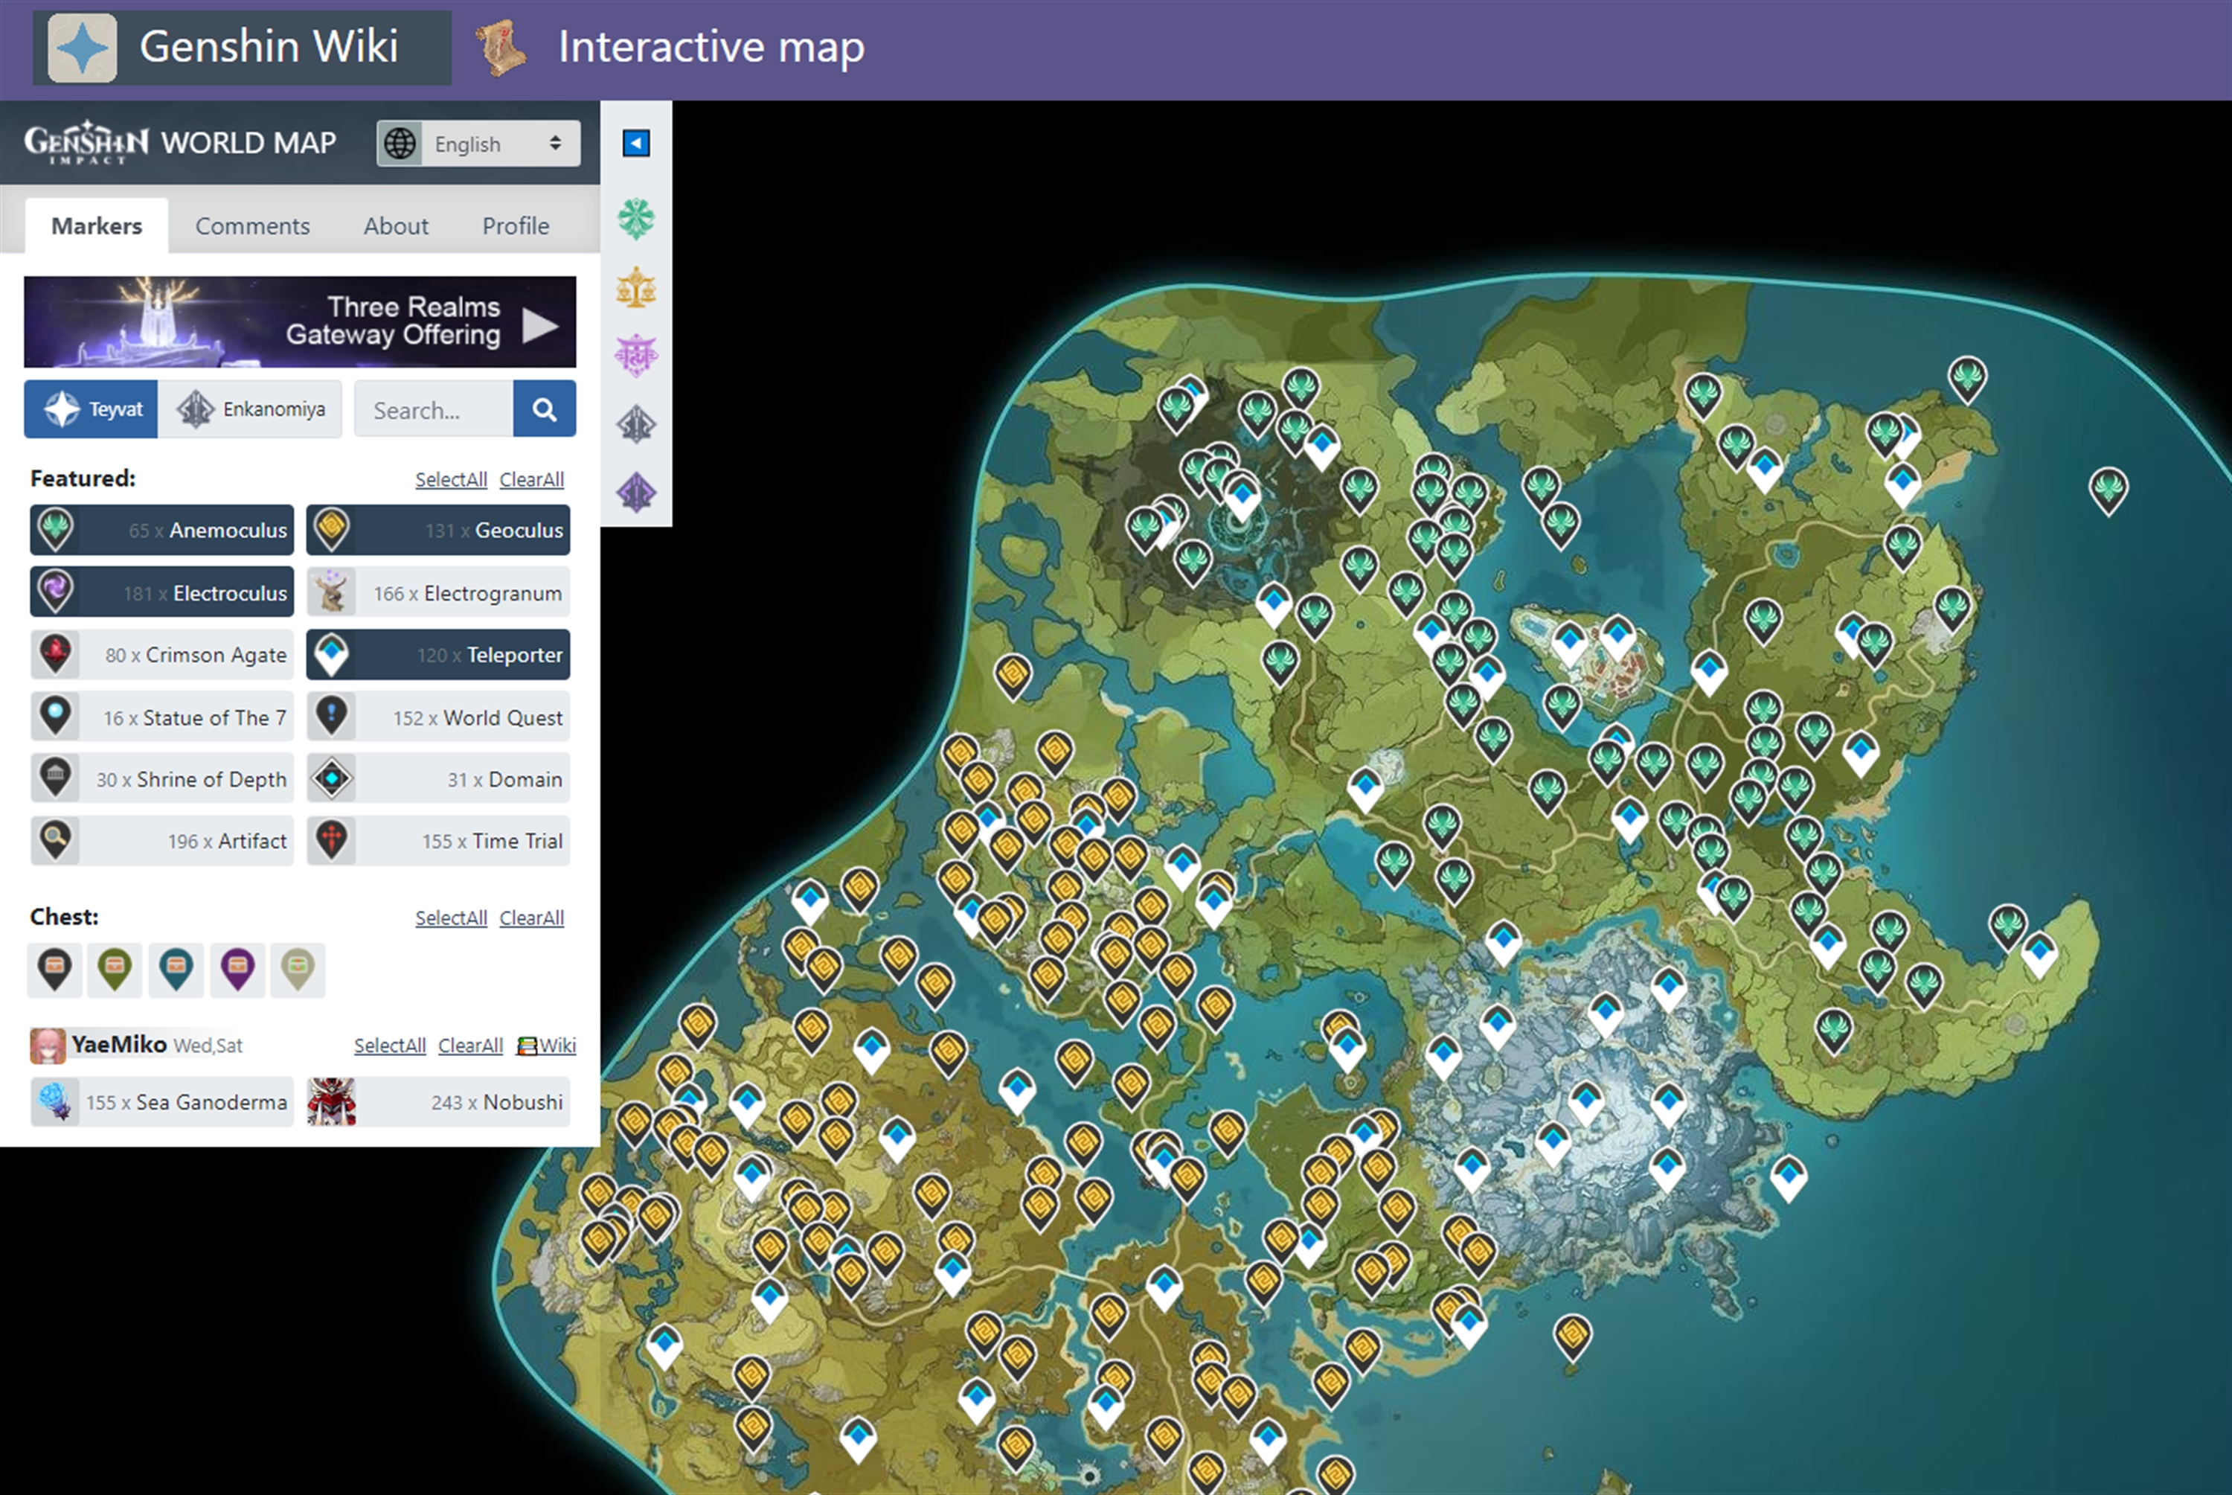Expand the Three Realms Gateway Offering banner
Viewport: 2232px width, 1495px height.
pyautogui.click(x=301, y=322)
